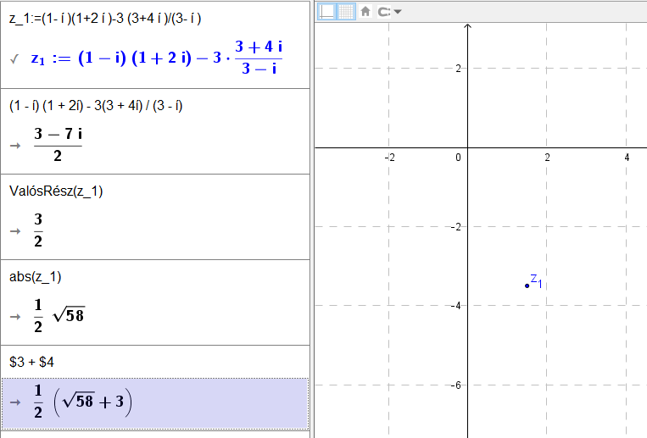Click the blue z_1 label near the point

click(536, 281)
